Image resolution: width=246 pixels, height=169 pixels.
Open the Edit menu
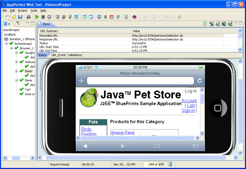[x=12, y=11]
